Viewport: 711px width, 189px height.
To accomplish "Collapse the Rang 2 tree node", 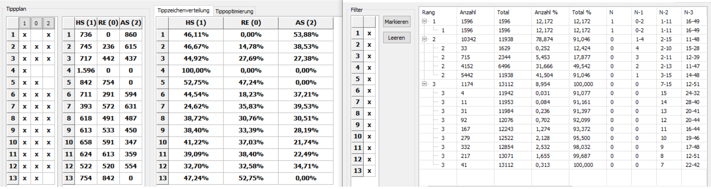I will [x=425, y=39].
